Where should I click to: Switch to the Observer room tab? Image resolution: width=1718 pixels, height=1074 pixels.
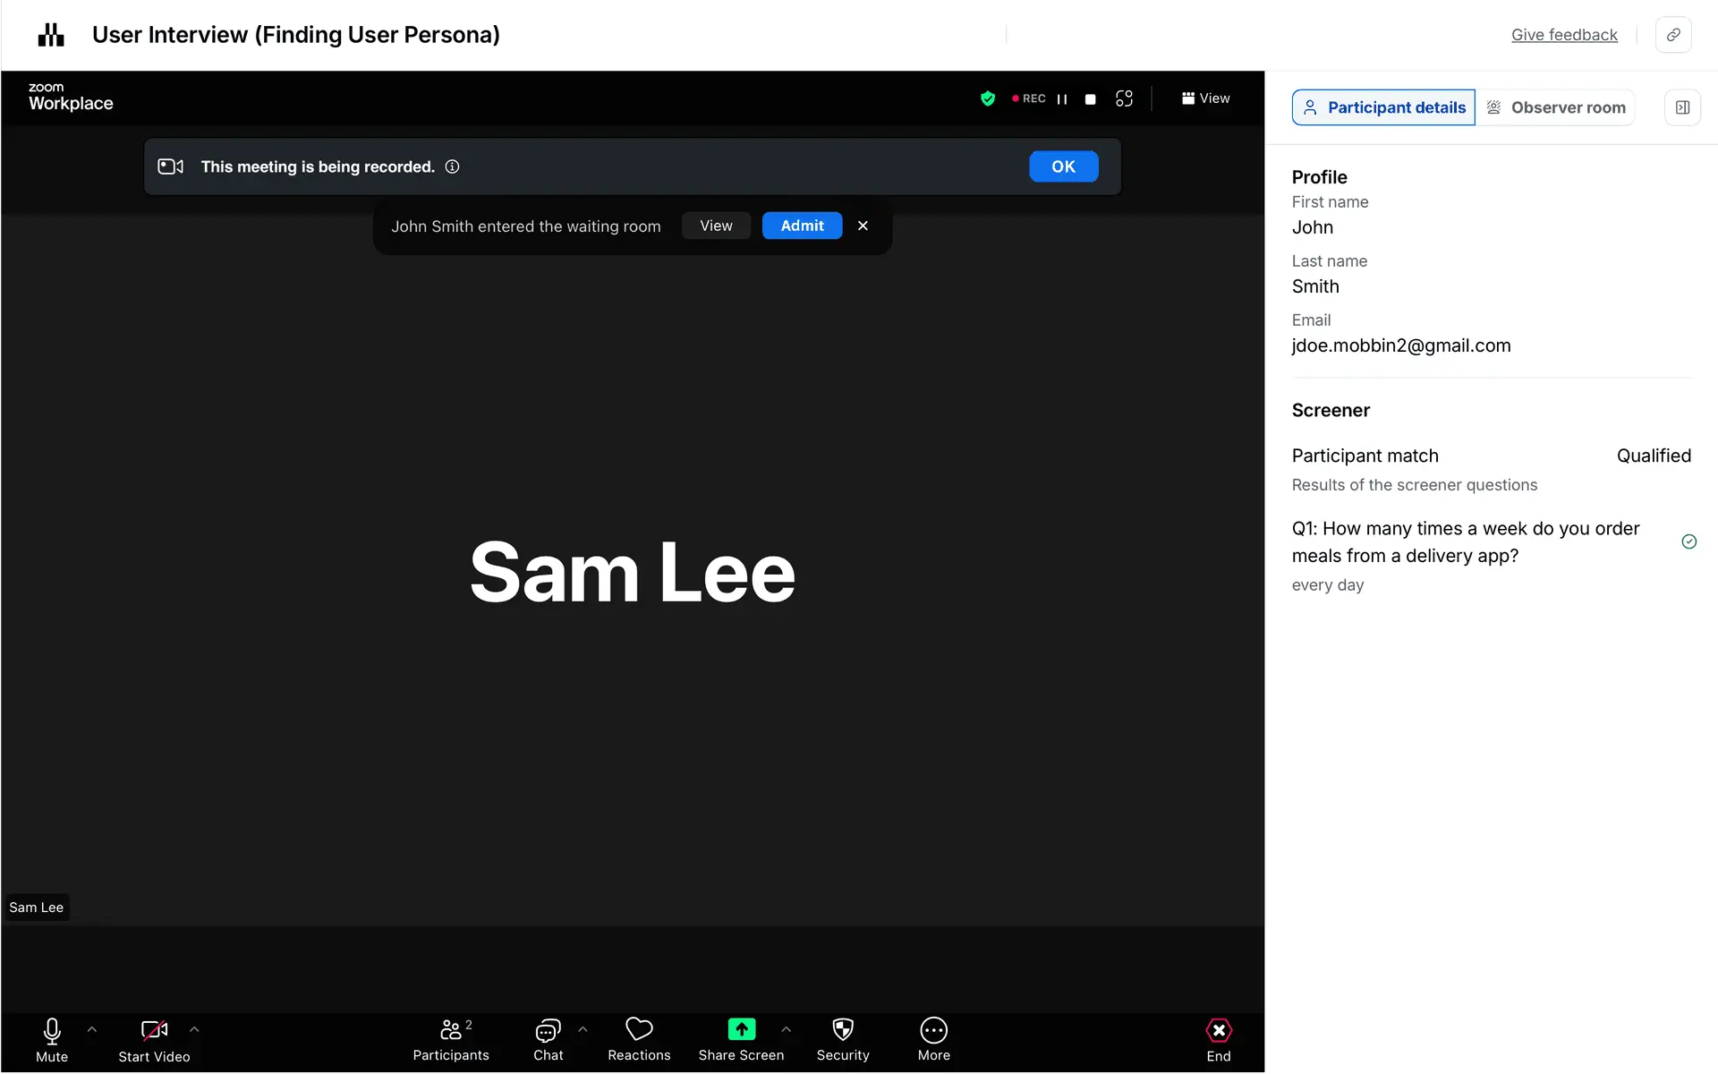(x=1555, y=107)
